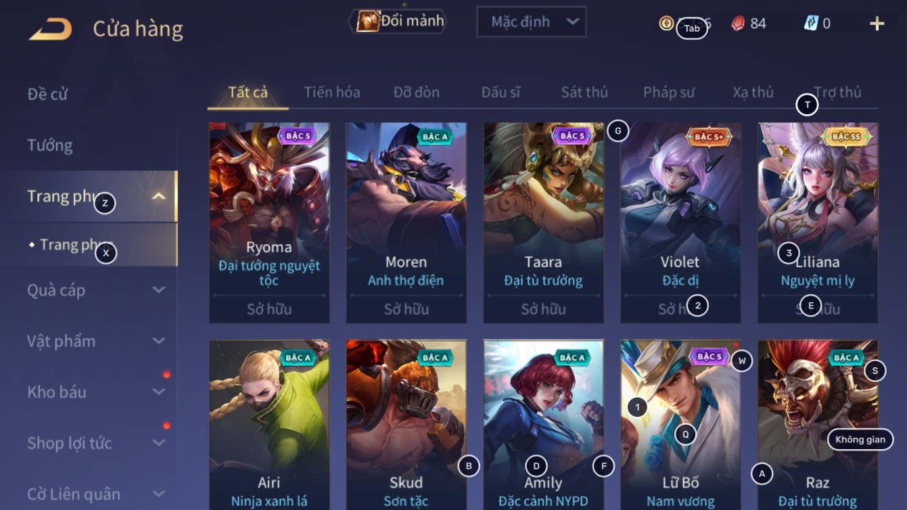This screenshot has width=907, height=510.
Task: Collapse the Trang phục sidebar section
Action: [159, 197]
